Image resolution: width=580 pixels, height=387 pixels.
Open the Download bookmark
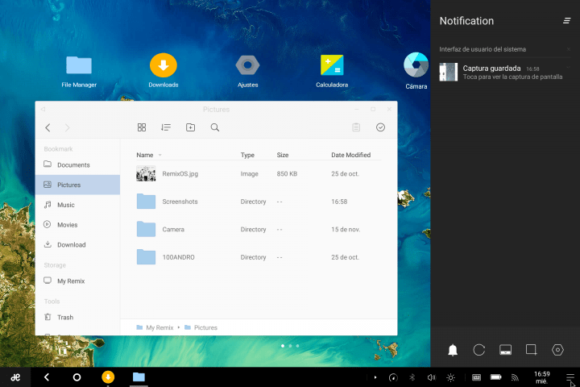[77, 245]
